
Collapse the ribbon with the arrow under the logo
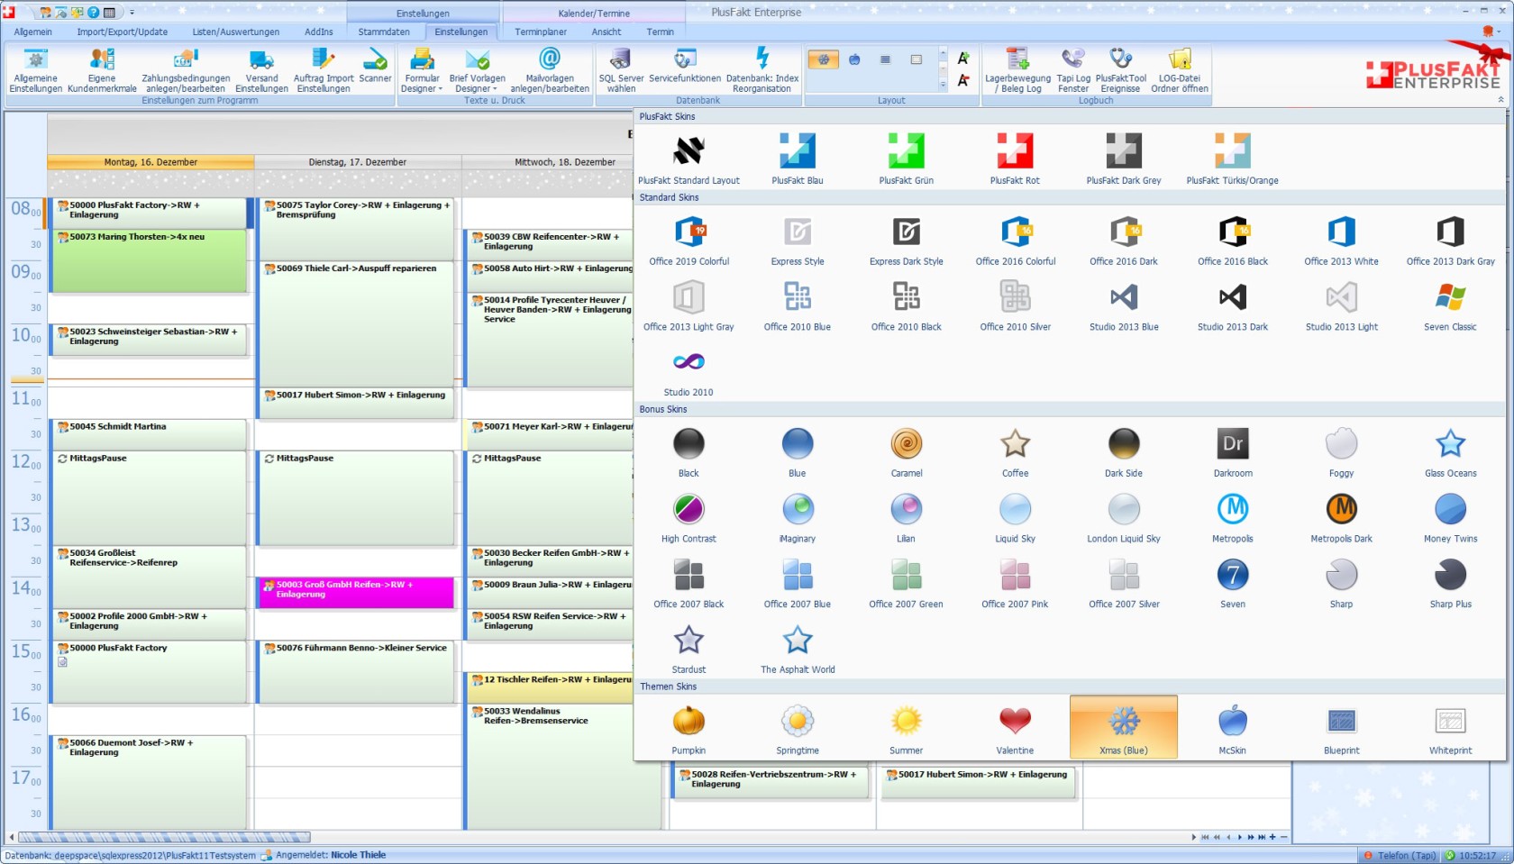1500,100
